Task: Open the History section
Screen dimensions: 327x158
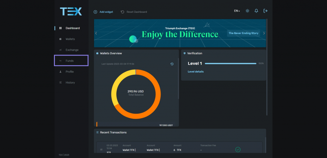Action: 70,83
